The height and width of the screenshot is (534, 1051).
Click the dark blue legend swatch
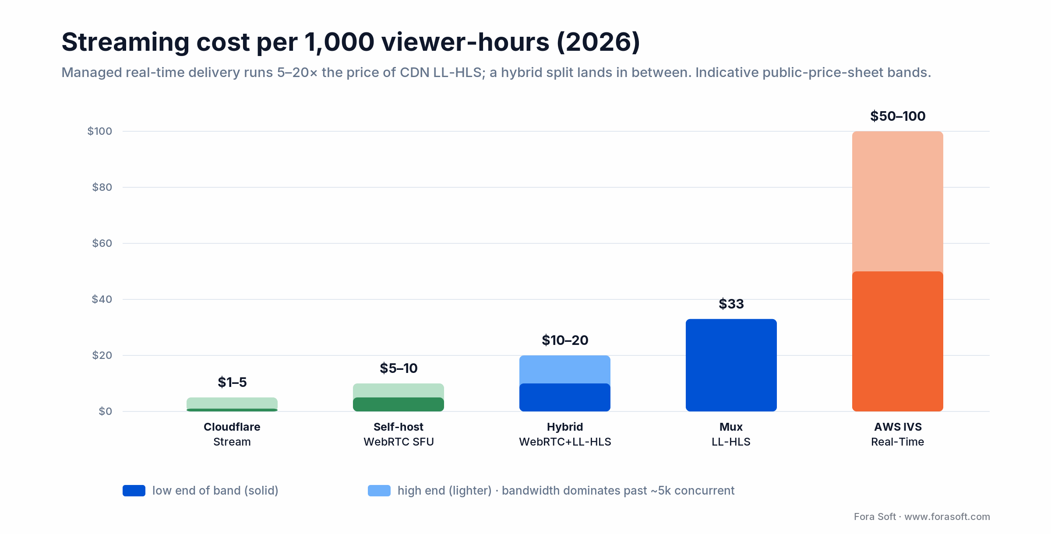(134, 491)
